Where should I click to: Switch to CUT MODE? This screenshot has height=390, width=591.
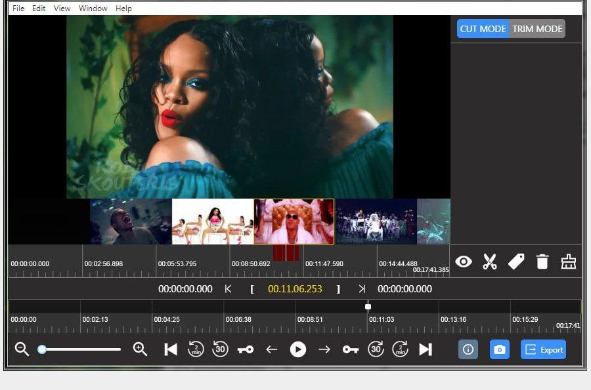[x=483, y=29]
